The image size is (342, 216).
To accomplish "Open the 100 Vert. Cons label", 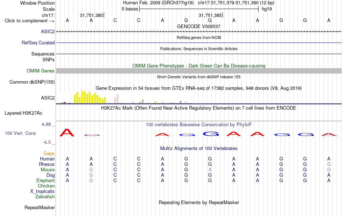I will [x=20, y=133].
